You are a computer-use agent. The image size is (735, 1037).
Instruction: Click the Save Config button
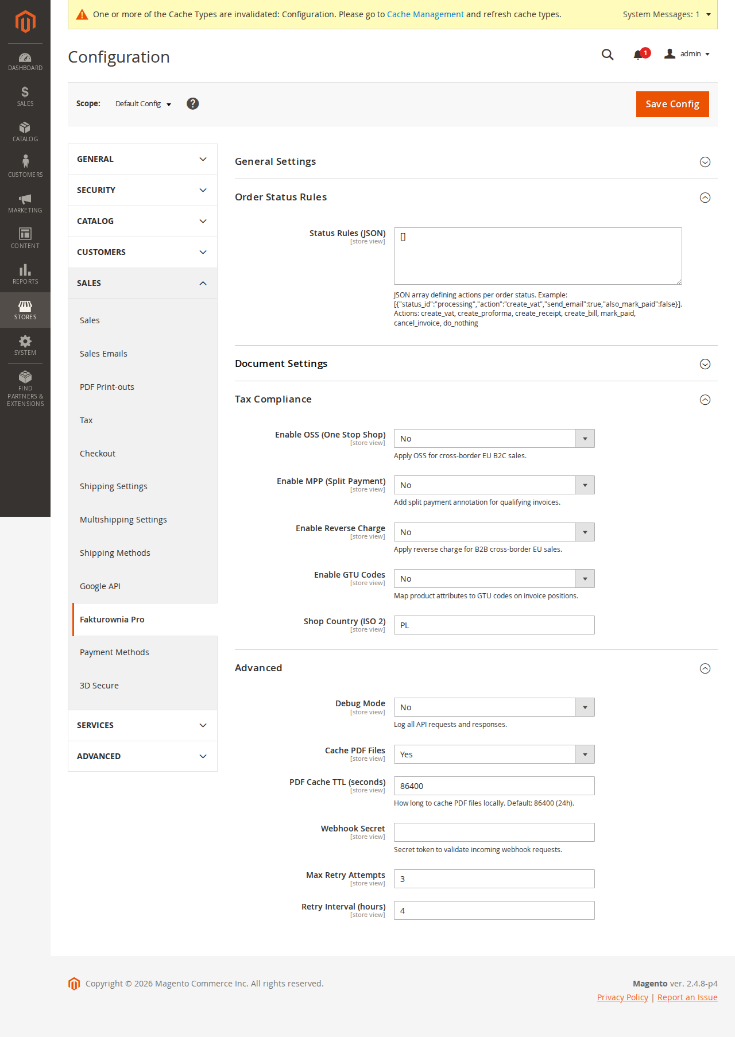click(x=672, y=104)
